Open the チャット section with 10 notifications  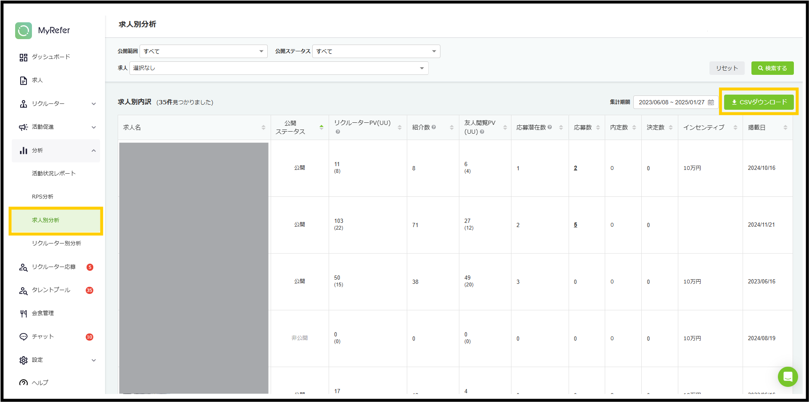click(x=42, y=336)
